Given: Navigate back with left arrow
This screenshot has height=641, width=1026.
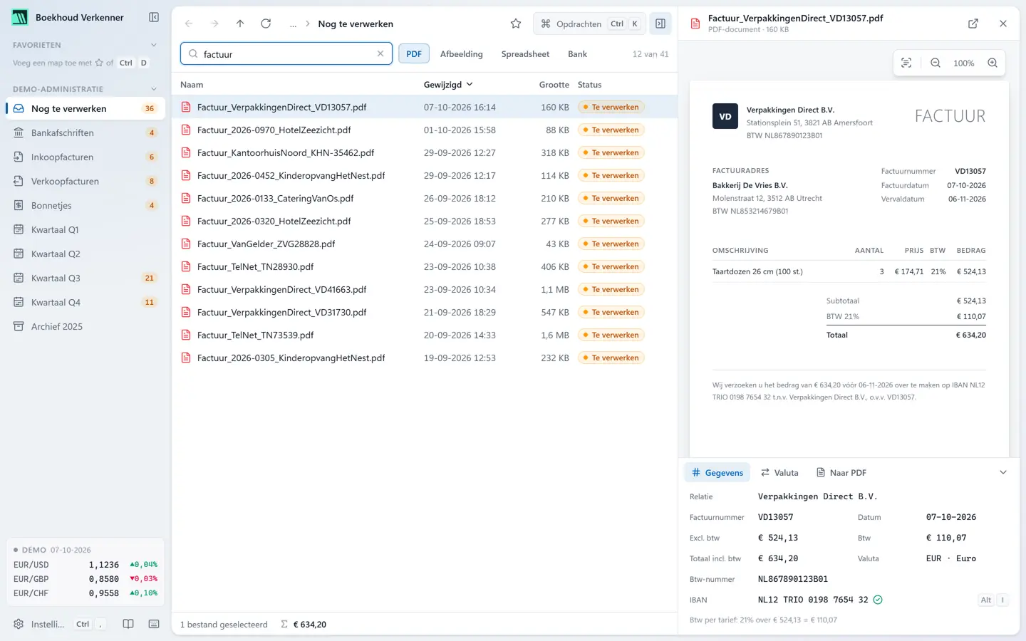Looking at the screenshot, I should (189, 24).
